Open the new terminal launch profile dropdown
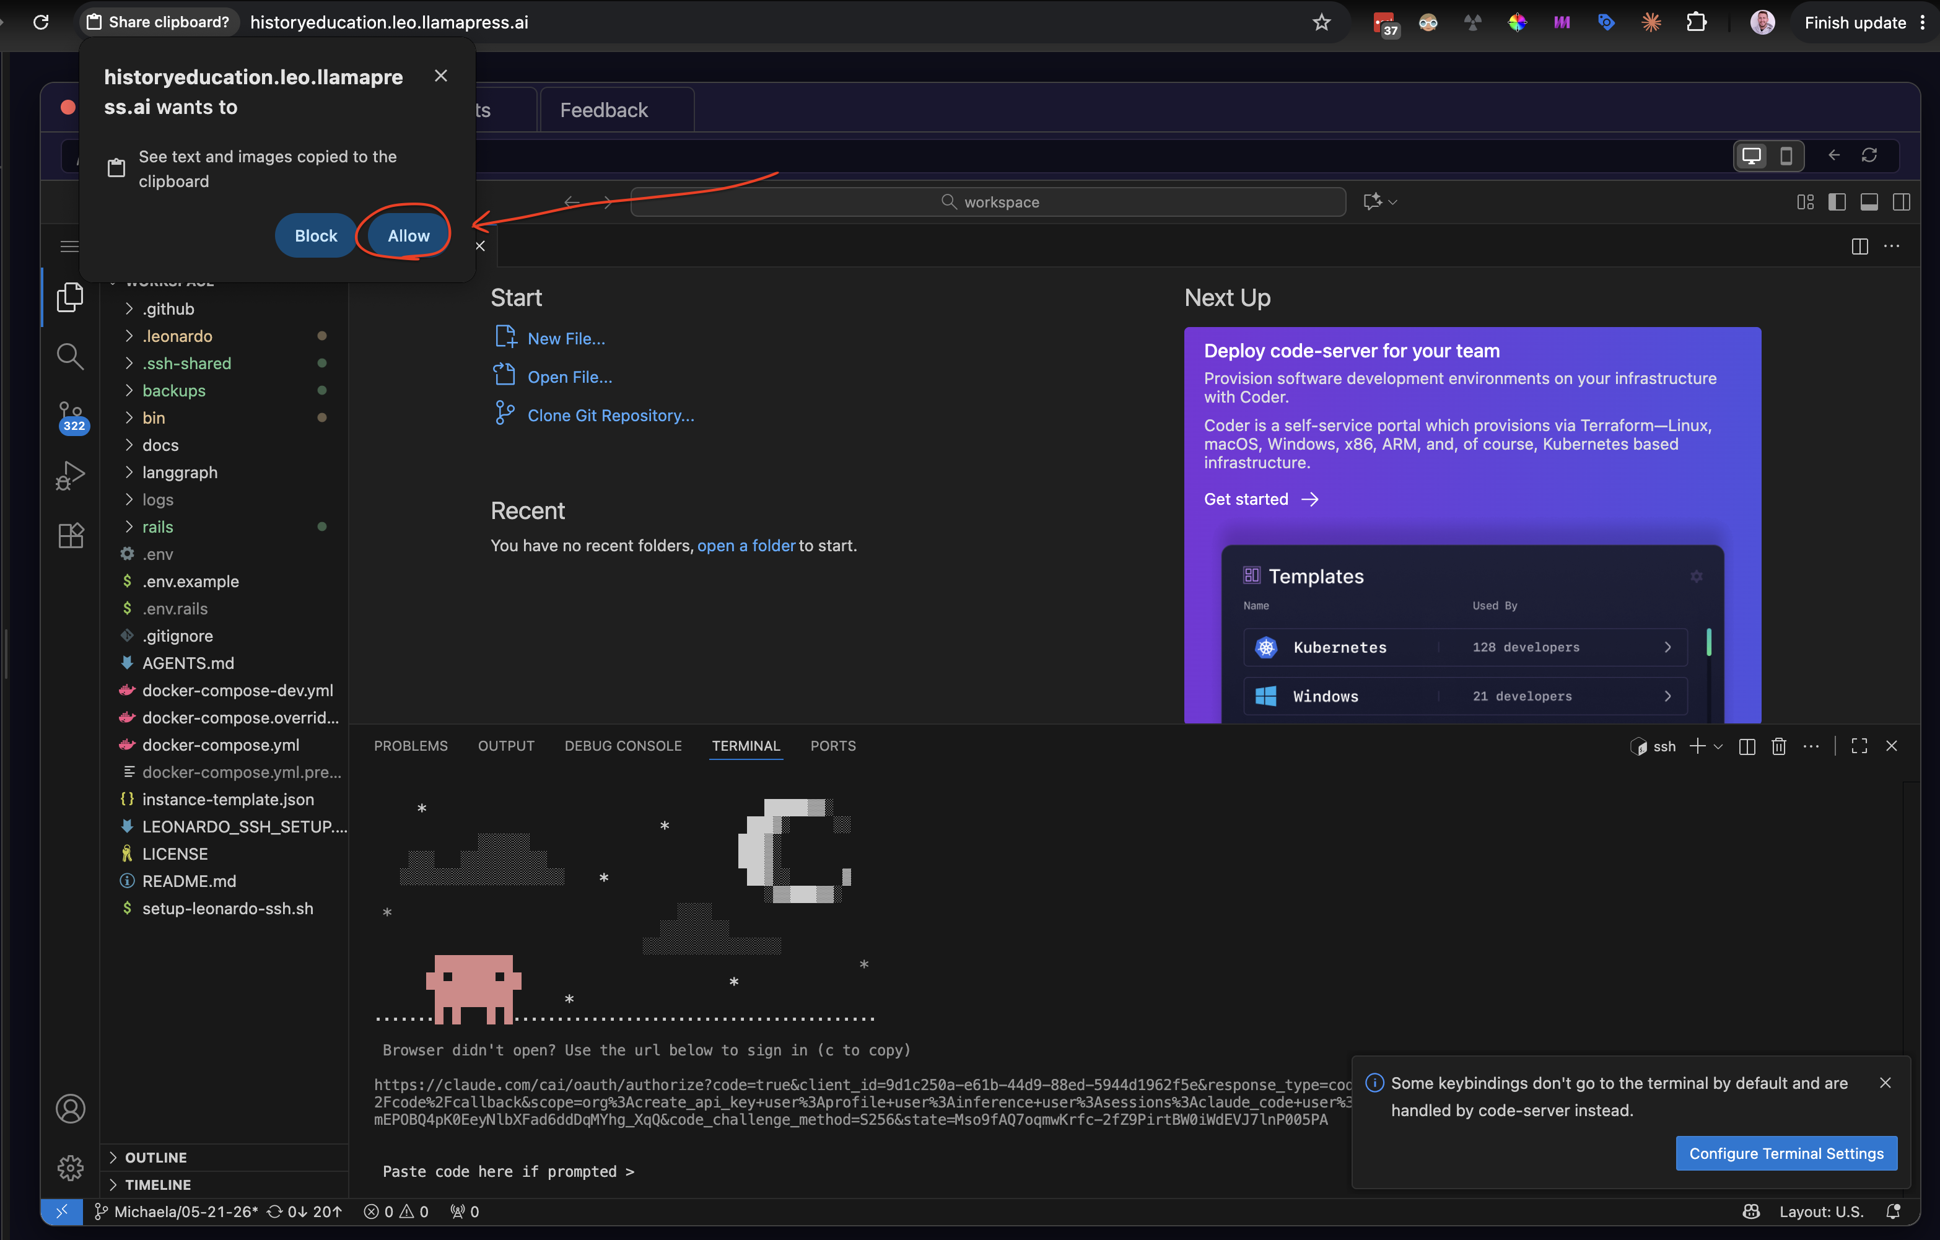Image resolution: width=1940 pixels, height=1240 pixels. tap(1718, 746)
